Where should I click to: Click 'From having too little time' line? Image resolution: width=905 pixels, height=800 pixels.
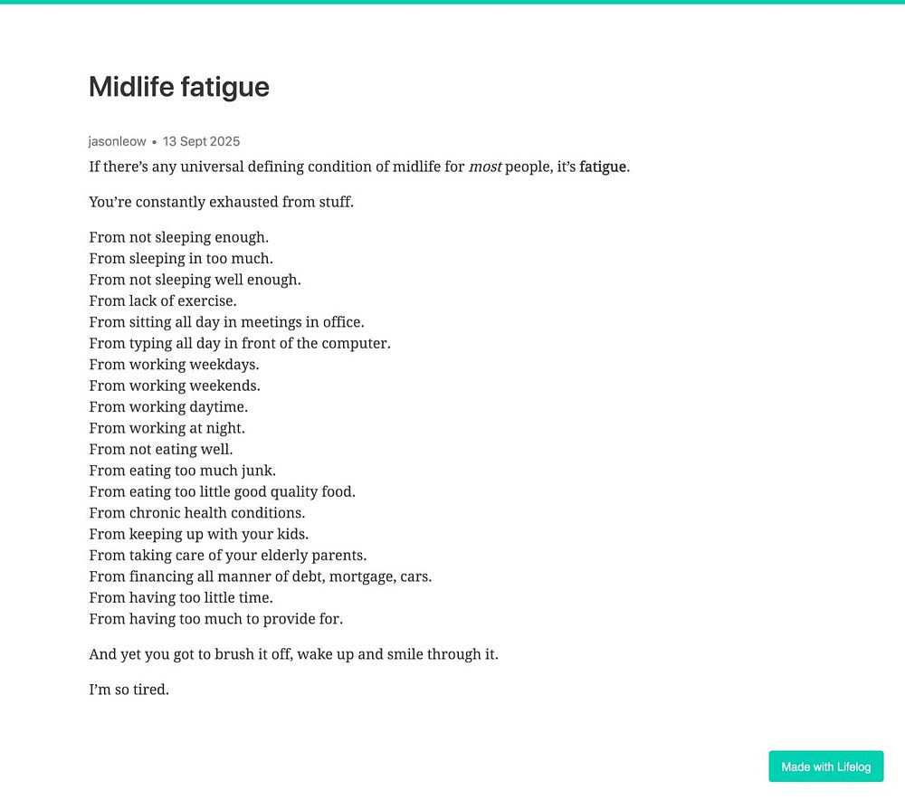pos(180,597)
